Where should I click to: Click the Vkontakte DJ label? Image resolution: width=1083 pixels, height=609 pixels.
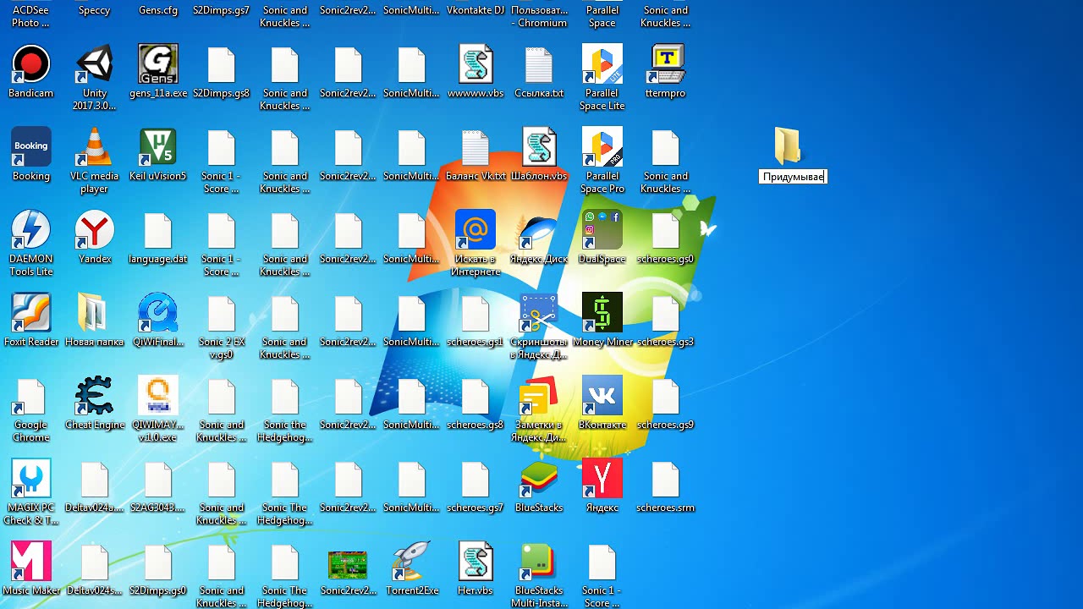(x=476, y=10)
